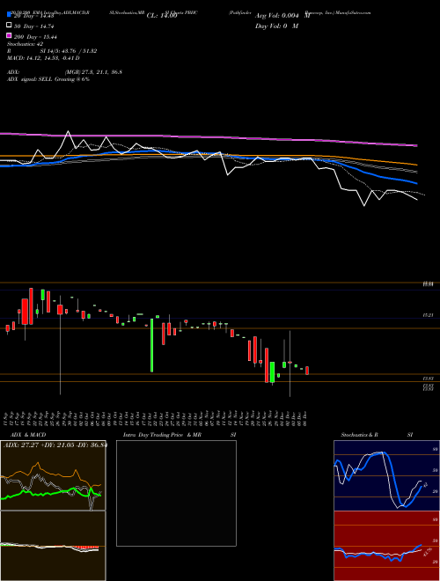
Task: Click the 'Avg Vol: 0.004 M' label
Action: click(282, 16)
